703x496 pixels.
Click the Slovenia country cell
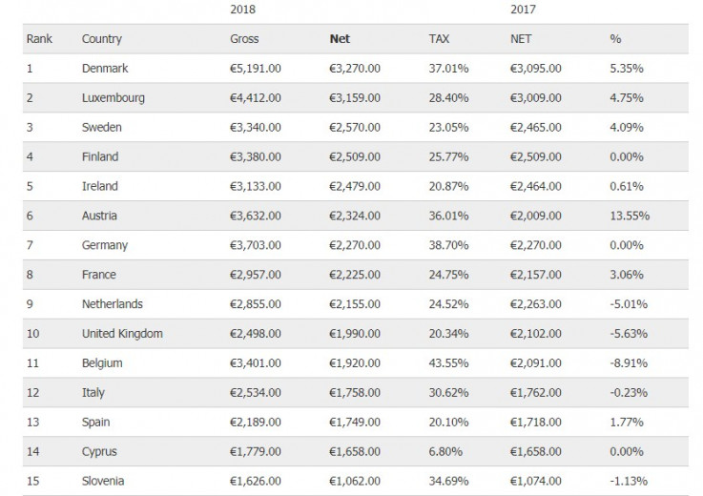click(x=104, y=482)
